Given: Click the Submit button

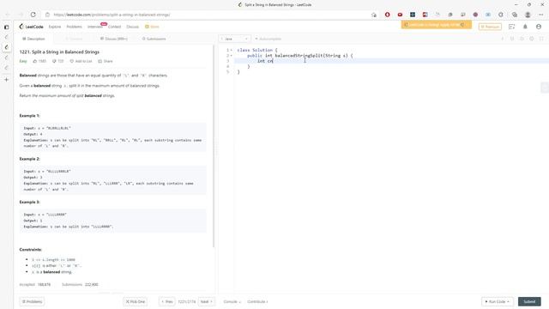Looking at the screenshot, I should pyautogui.click(x=529, y=301).
